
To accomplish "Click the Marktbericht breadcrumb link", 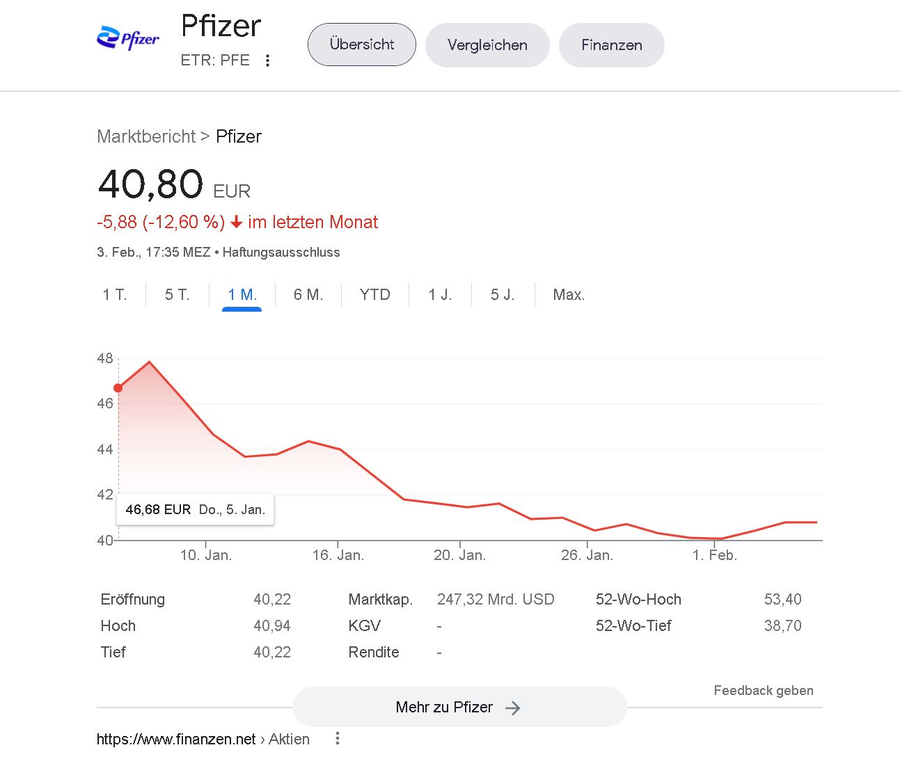I will pos(146,136).
